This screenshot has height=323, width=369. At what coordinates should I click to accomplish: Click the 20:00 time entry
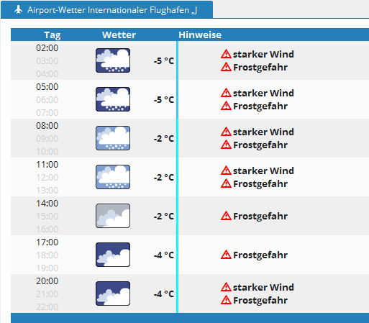(47, 281)
